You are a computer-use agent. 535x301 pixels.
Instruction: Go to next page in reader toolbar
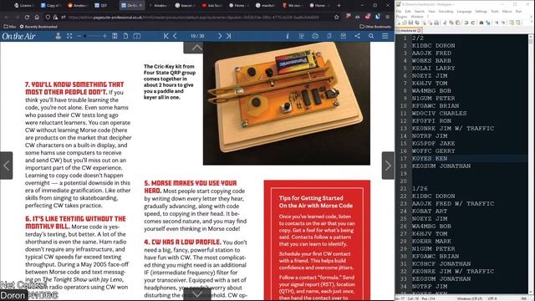[x=220, y=36]
